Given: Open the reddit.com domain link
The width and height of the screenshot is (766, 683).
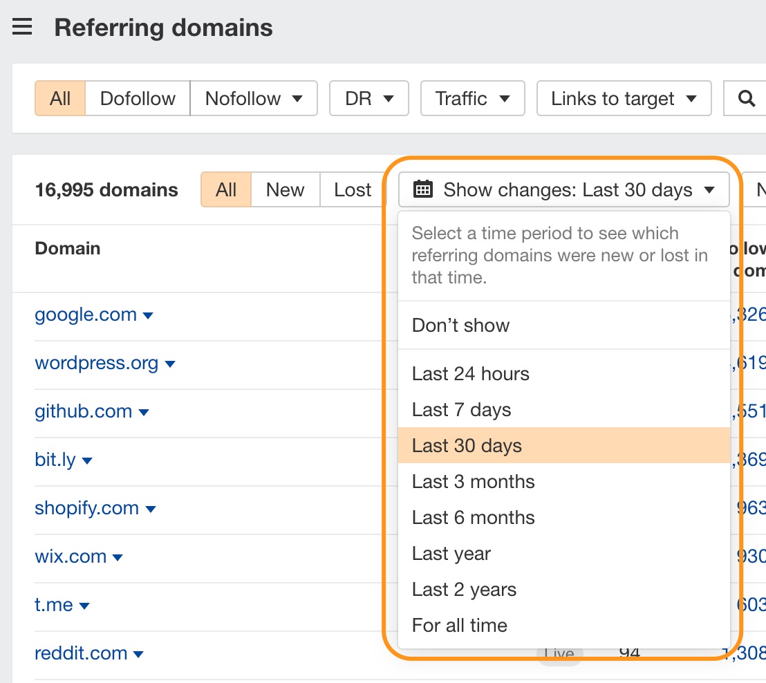Looking at the screenshot, I should click(81, 653).
